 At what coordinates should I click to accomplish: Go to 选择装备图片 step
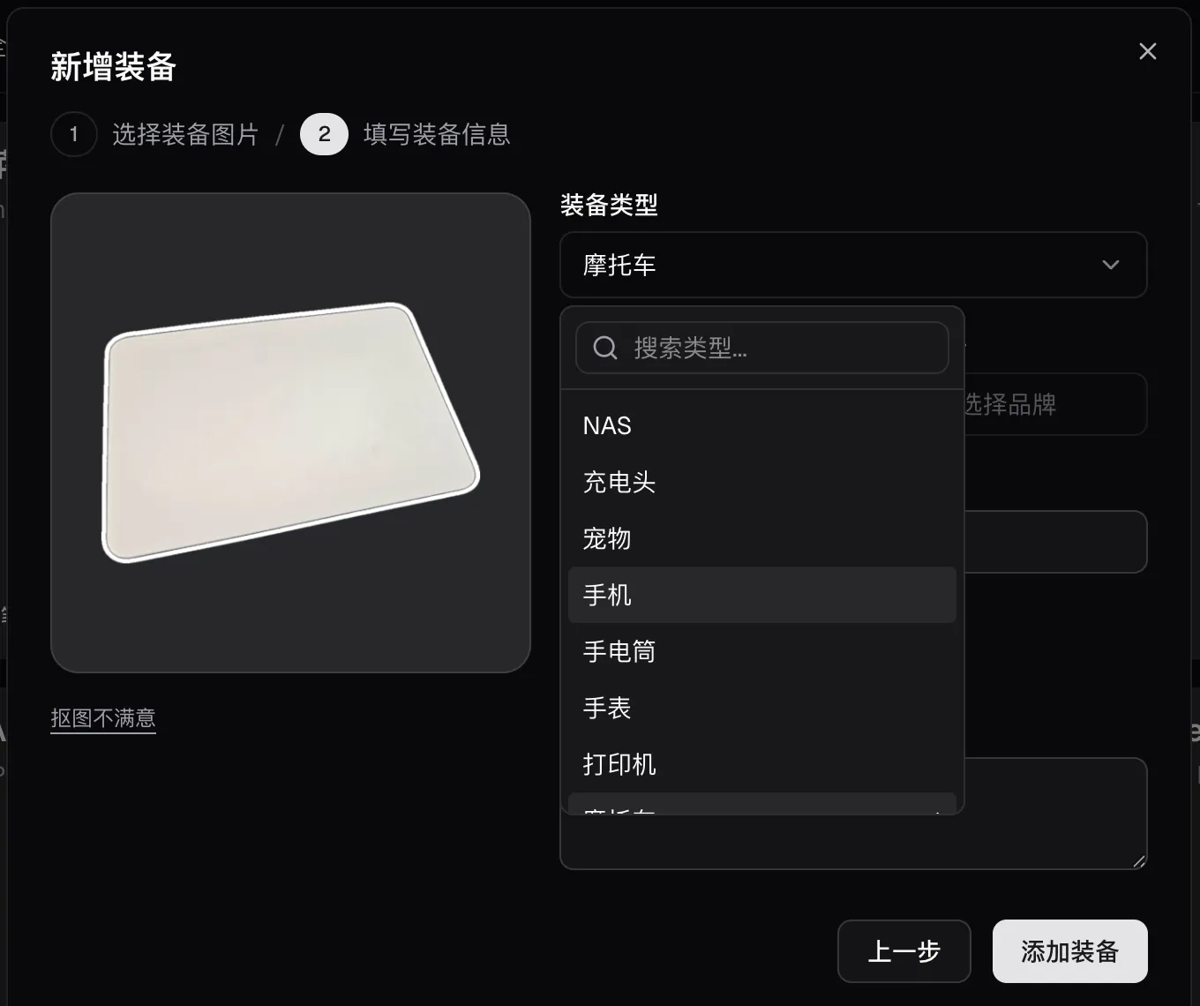[x=185, y=134]
